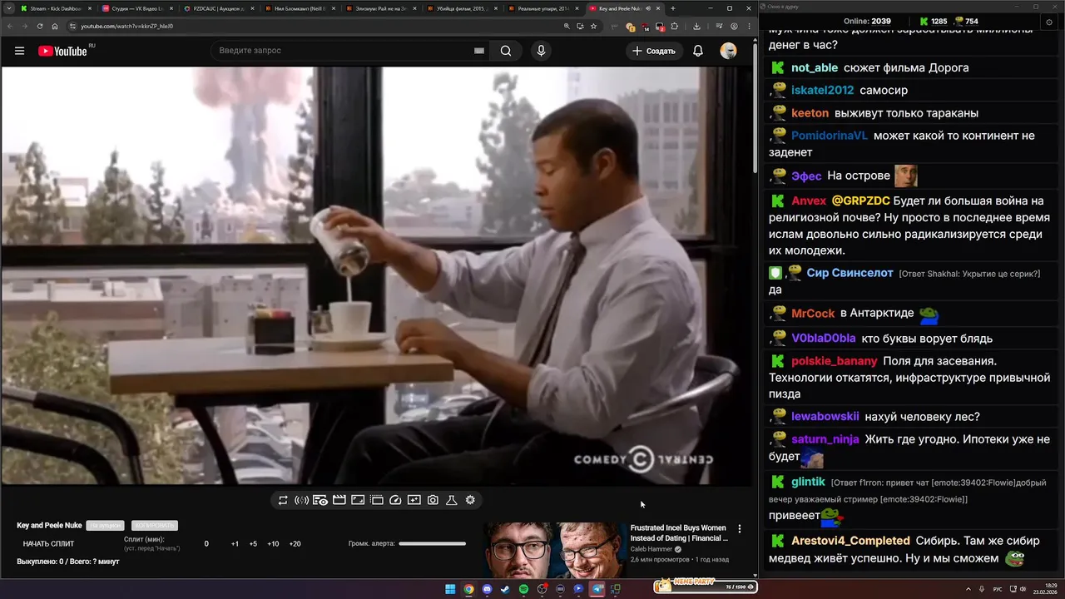Toggle the loop icon in the player toolbar
Image resolution: width=1065 pixels, height=599 pixels.
[x=283, y=500]
